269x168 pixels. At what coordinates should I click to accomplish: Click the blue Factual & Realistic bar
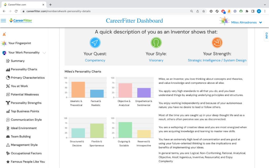pyautogui.click(x=97, y=94)
